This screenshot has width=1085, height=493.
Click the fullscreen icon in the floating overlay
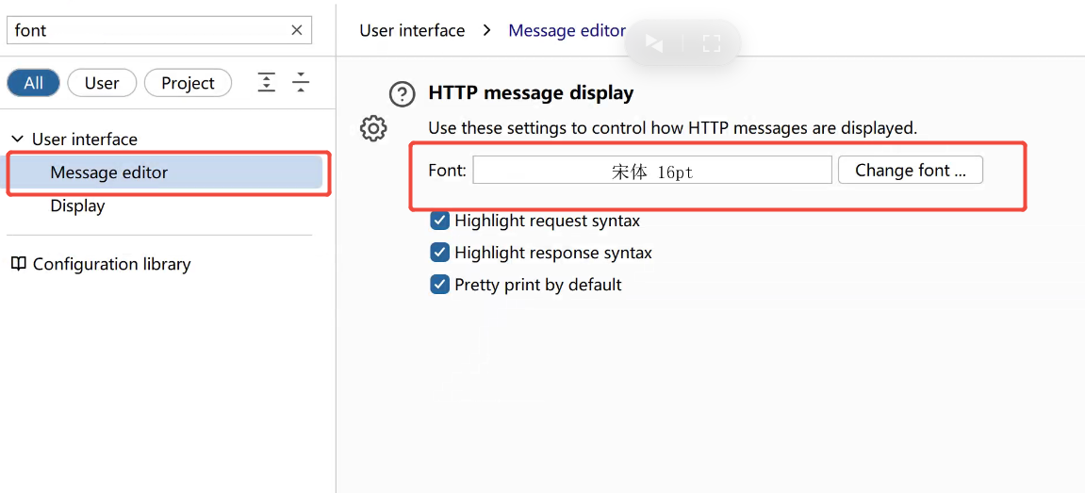[x=712, y=43]
